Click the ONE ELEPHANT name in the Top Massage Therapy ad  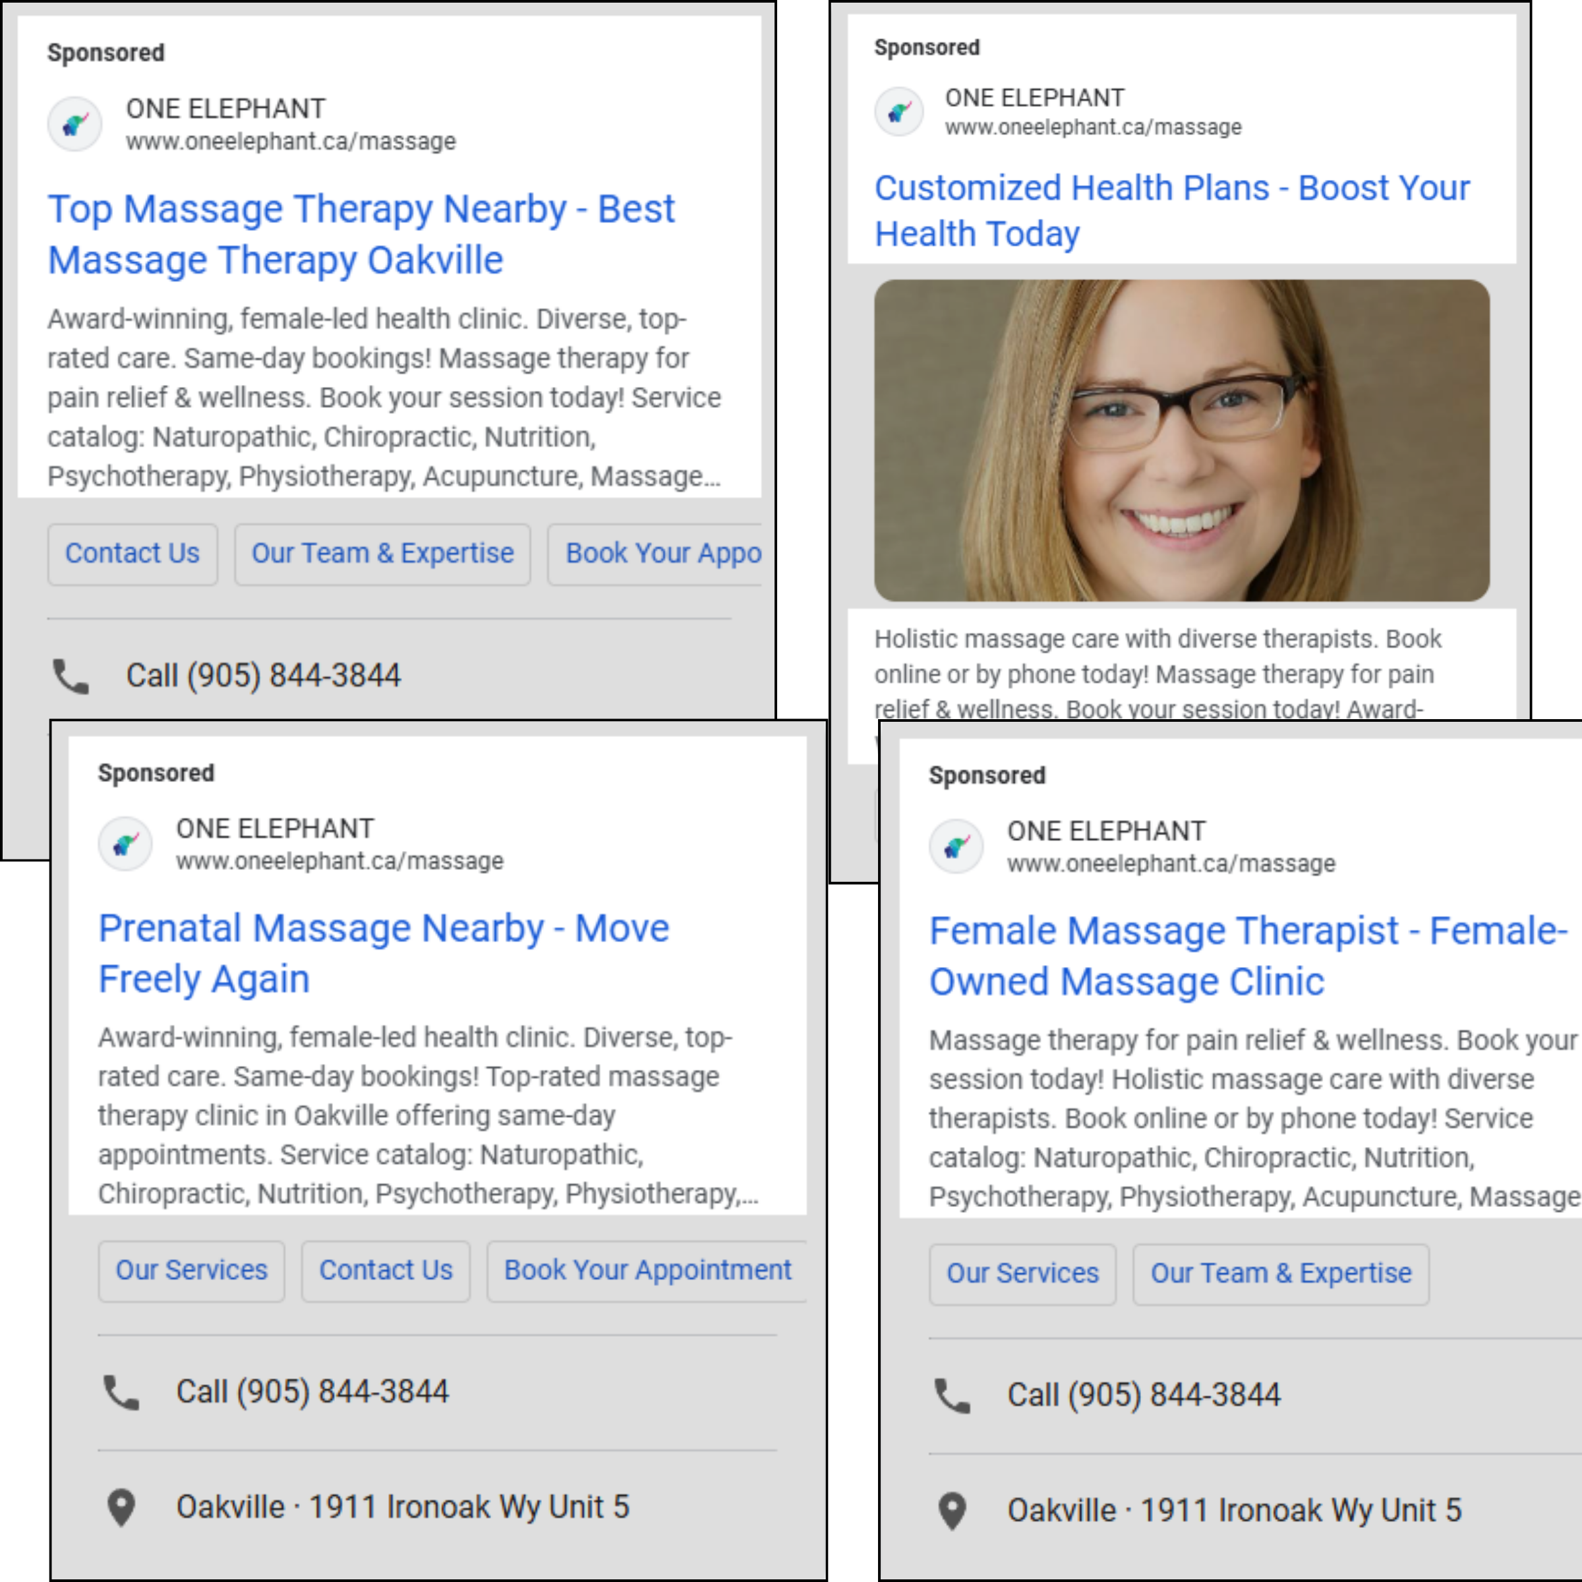225,109
